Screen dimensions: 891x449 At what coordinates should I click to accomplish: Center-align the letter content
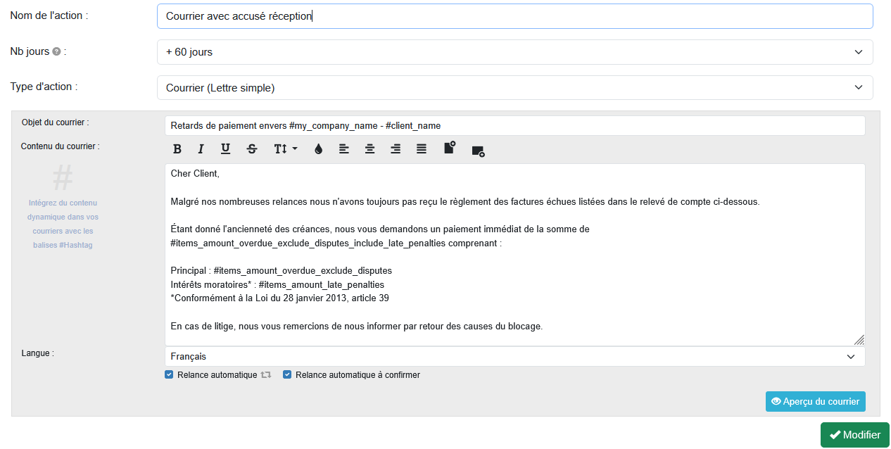tap(369, 148)
